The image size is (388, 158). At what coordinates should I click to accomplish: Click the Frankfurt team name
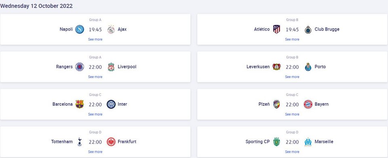click(127, 142)
